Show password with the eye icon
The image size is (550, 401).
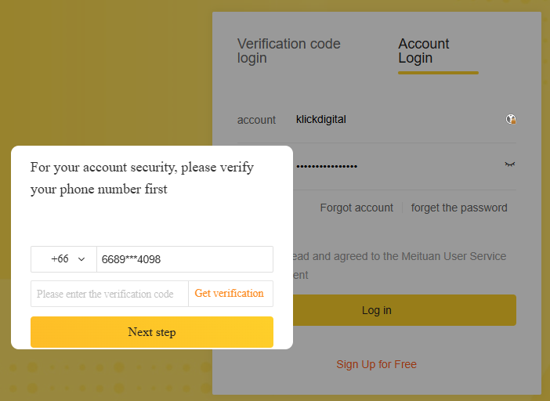coord(510,165)
